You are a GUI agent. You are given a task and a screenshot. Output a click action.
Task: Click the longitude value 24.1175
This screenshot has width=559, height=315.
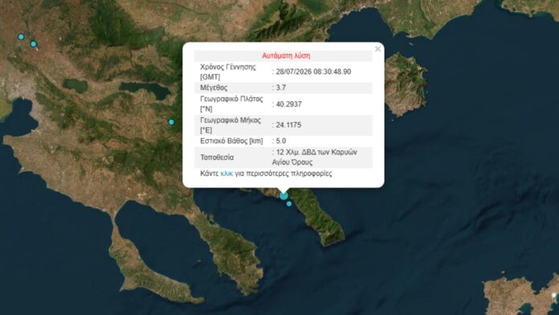click(x=288, y=125)
